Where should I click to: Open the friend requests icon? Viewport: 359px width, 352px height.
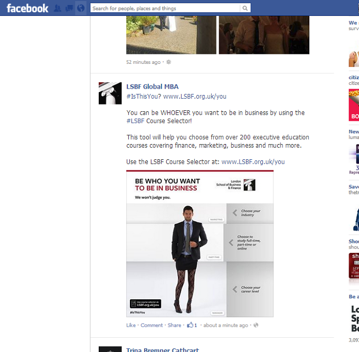point(58,8)
